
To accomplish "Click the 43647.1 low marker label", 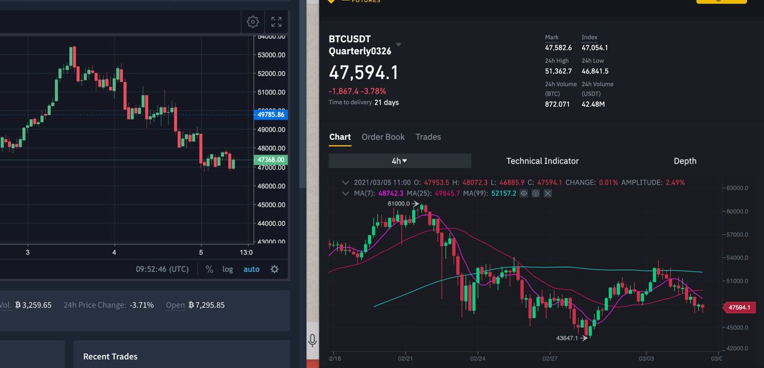I will coord(567,338).
